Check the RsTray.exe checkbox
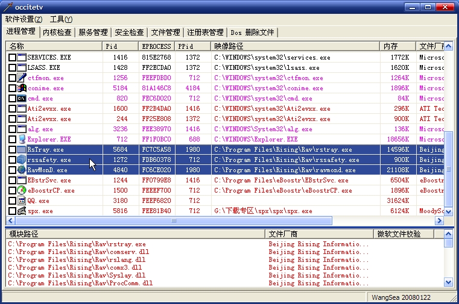Image resolution: width=459 pixels, height=304 pixels. [x=12, y=149]
